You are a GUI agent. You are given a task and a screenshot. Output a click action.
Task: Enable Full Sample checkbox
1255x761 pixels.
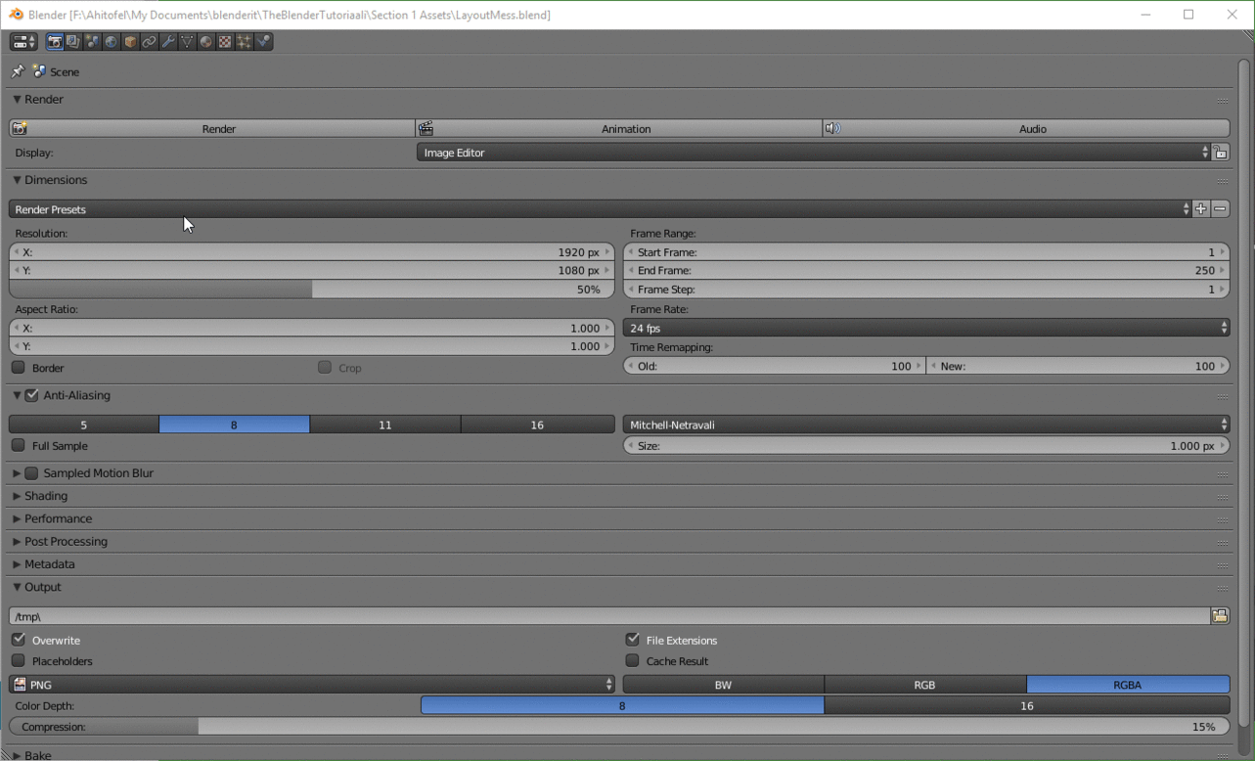pos(19,445)
